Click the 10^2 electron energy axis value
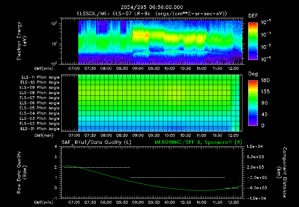 pyautogui.click(x=54, y=24)
